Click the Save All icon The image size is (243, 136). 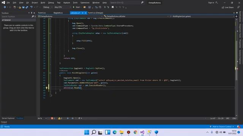point(27,7)
